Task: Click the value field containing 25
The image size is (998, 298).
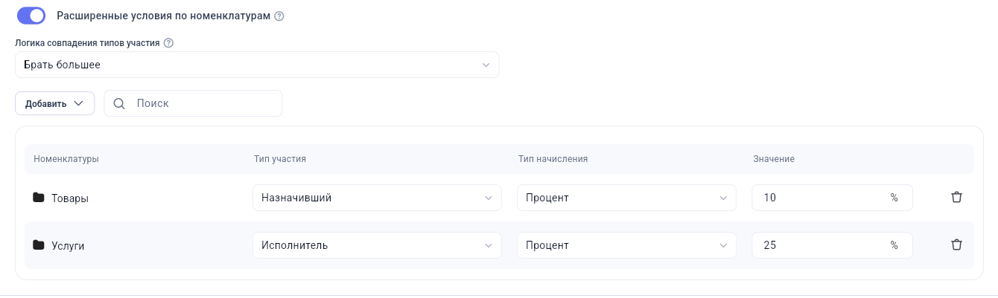Action: [832, 245]
